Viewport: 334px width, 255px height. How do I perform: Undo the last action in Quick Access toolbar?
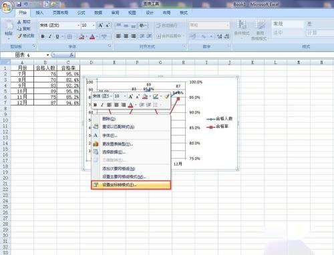click(x=26, y=4)
